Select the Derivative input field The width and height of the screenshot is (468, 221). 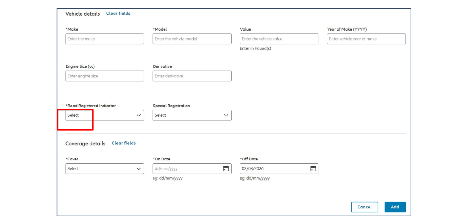[x=192, y=76]
